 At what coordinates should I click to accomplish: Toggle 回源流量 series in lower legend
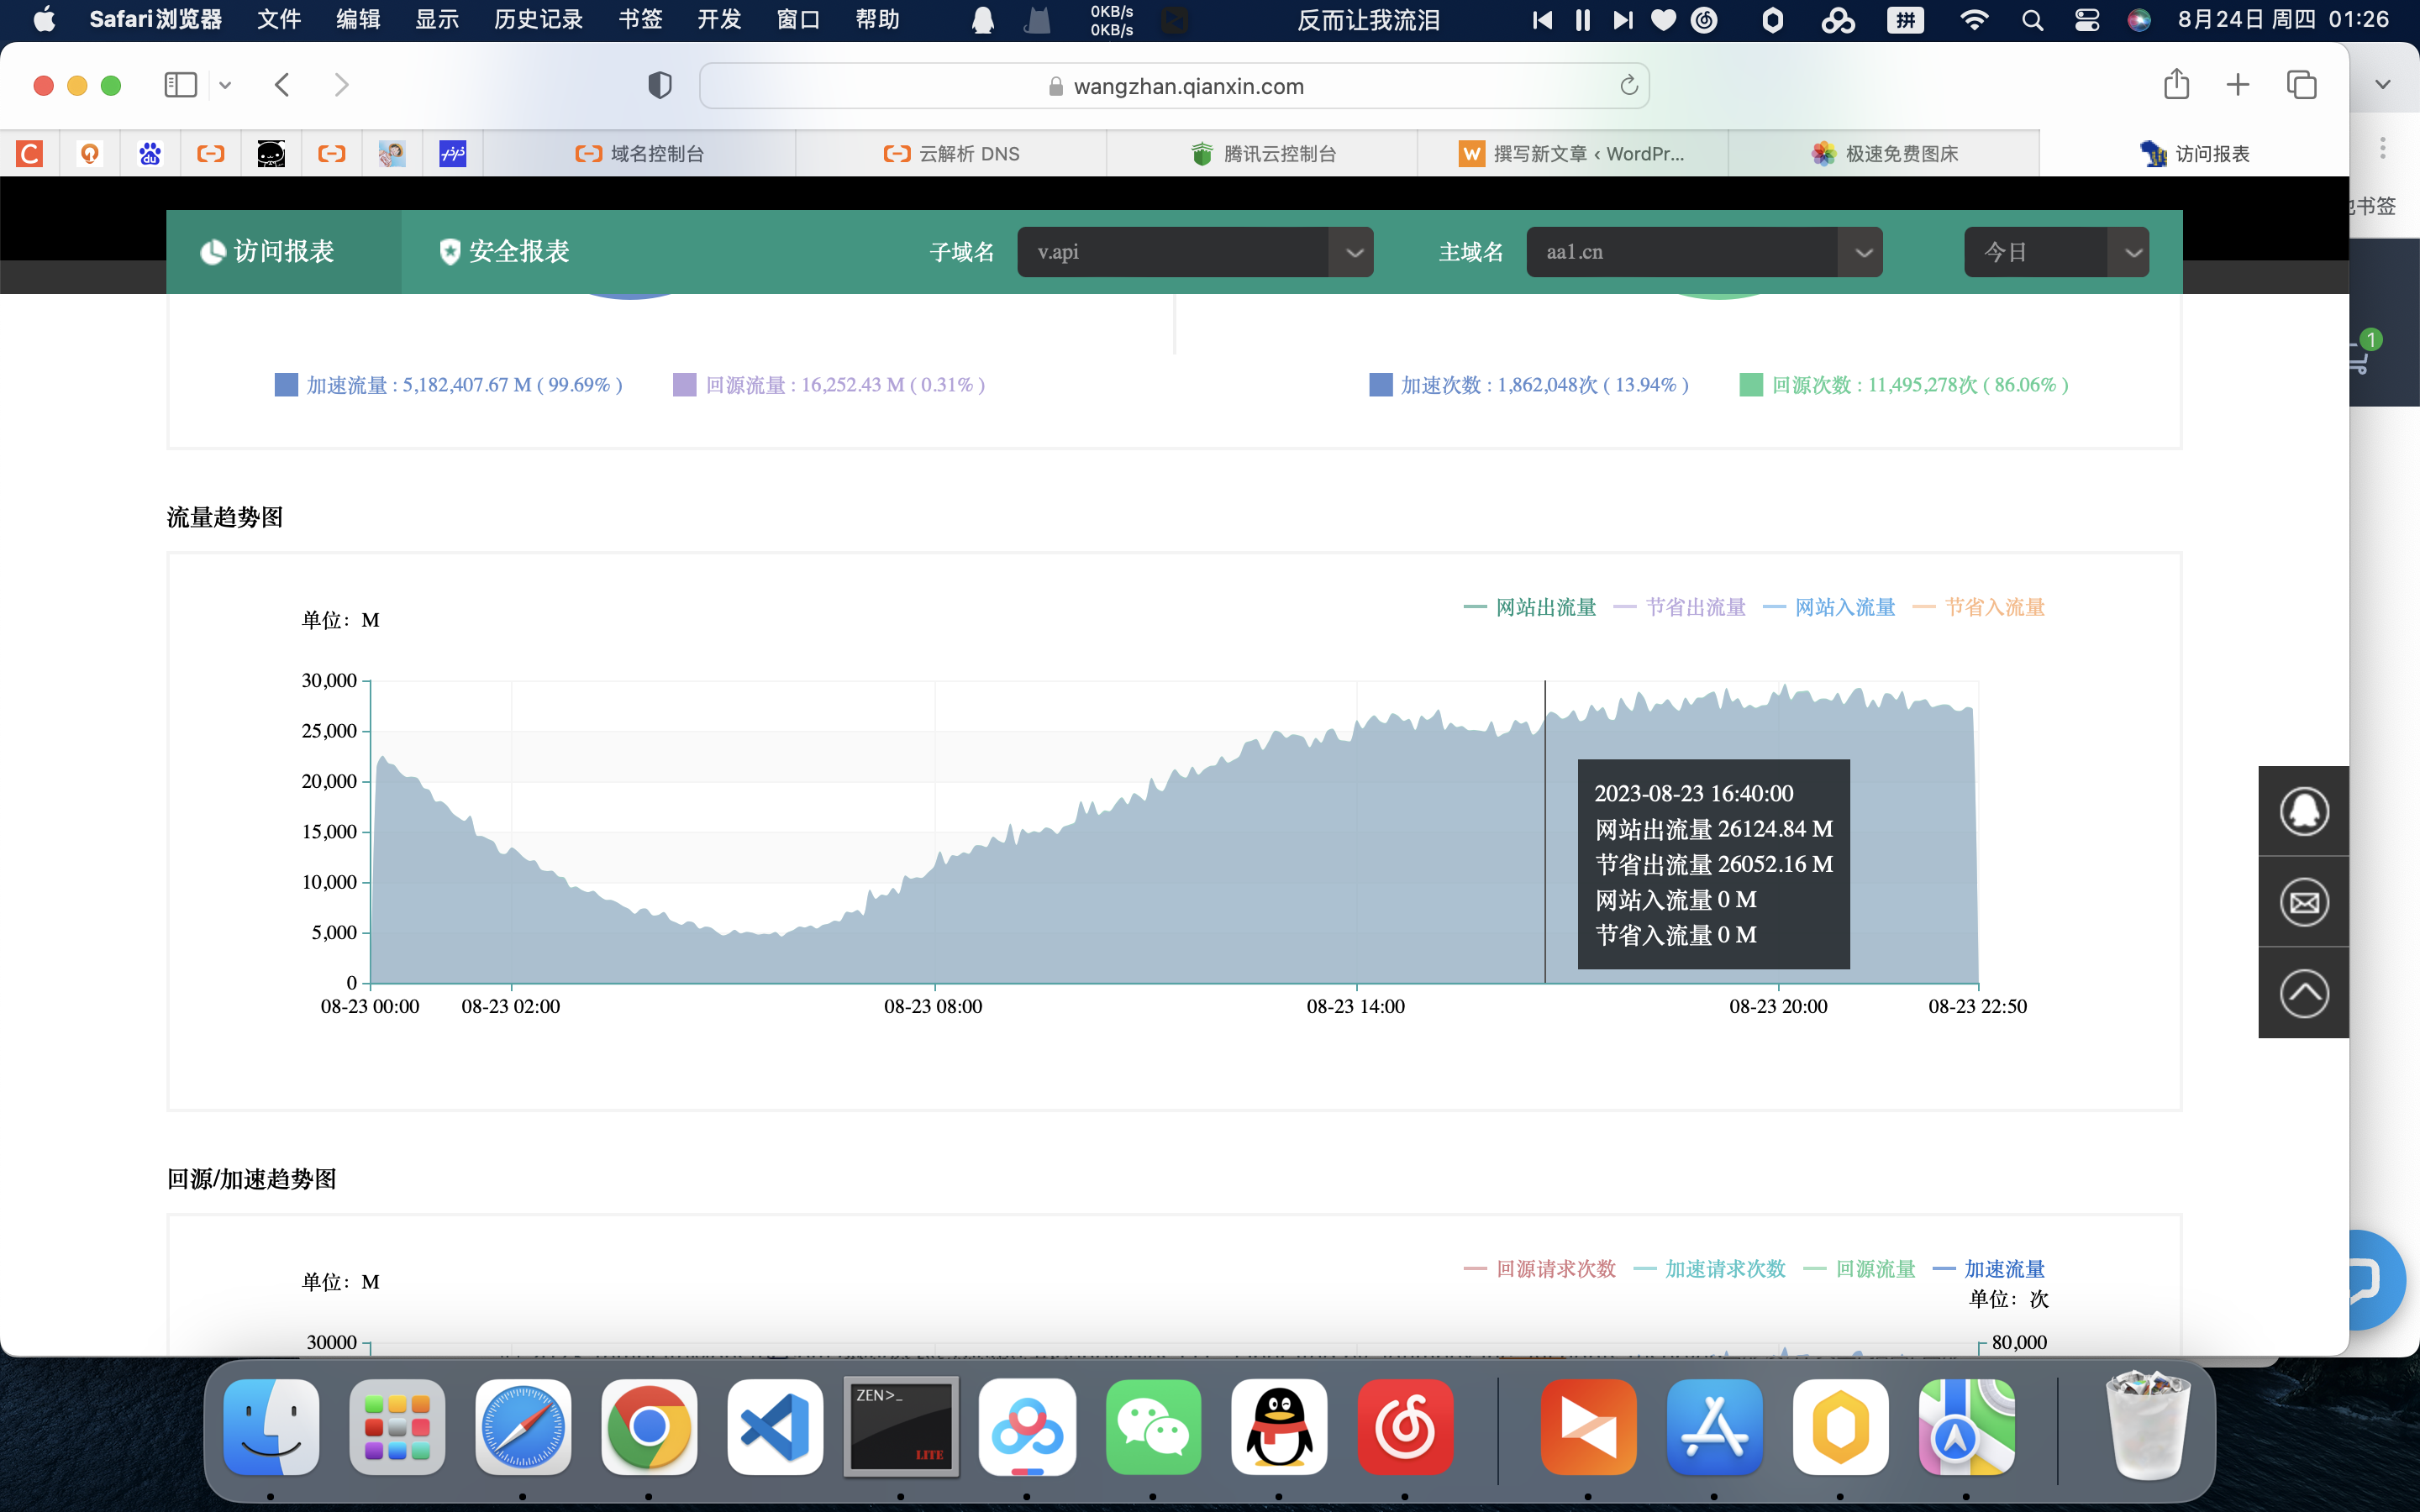pos(1860,1269)
